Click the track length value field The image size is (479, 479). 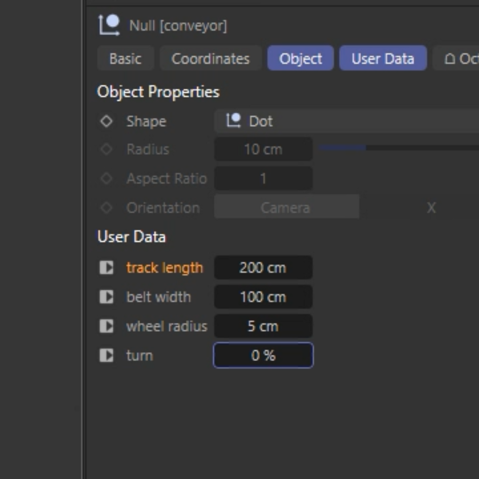tap(263, 268)
